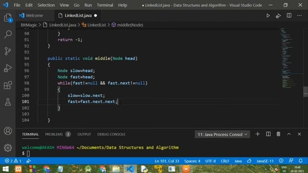Open XAMPP from the taskbar
This screenshot has height=173, width=308.
pos(18,169)
